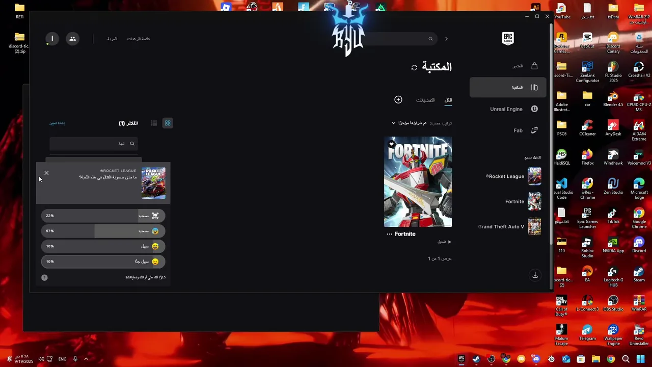Open Telegram desktop shortcut
652x367 pixels.
point(587,332)
